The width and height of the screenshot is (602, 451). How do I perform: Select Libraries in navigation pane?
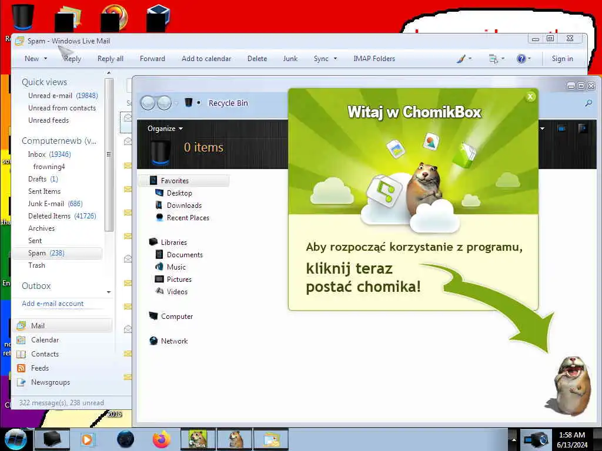tap(173, 243)
